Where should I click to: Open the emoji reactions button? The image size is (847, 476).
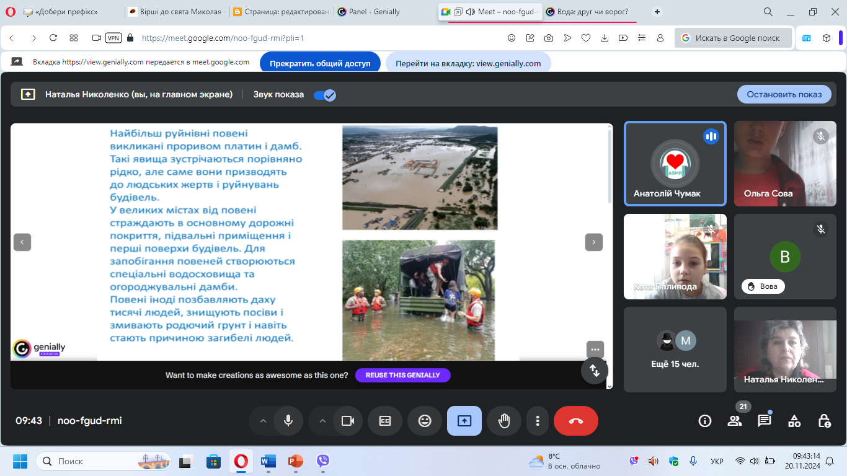pyautogui.click(x=425, y=421)
